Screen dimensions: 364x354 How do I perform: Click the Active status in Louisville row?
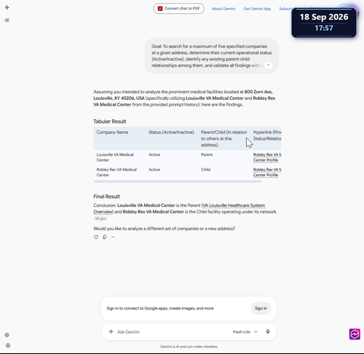pos(154,154)
